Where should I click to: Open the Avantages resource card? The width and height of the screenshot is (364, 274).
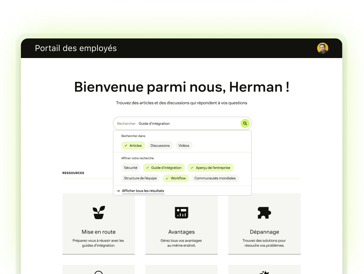[x=181, y=224]
